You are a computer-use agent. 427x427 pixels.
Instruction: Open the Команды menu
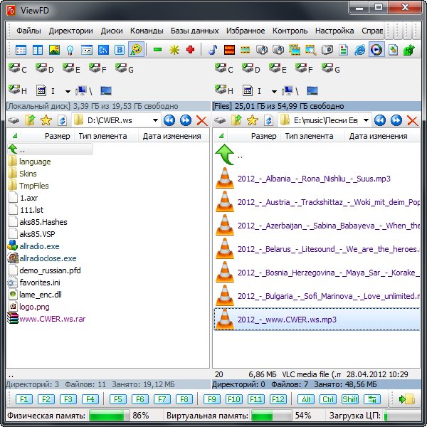tap(147, 31)
